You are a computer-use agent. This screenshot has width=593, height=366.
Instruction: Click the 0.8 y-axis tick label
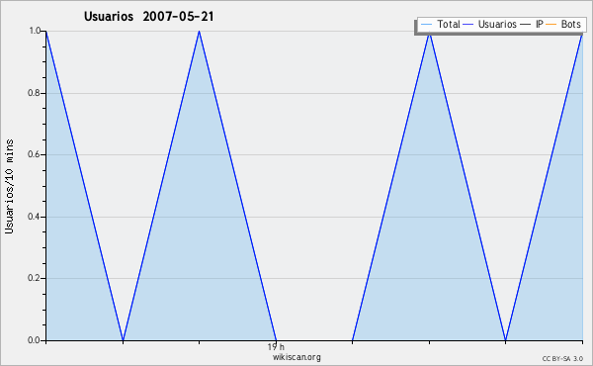(x=34, y=93)
